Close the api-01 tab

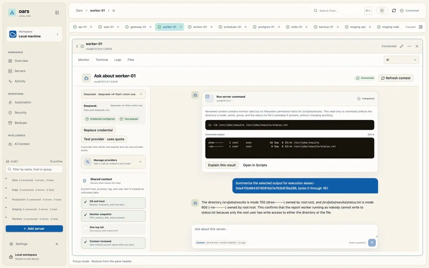(x=91, y=27)
